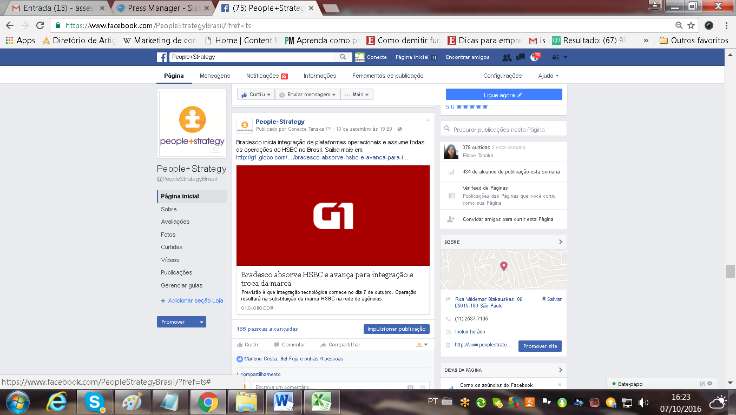Open Excel from the taskbar
Image resolution: width=736 pixels, height=415 pixels.
321,401
